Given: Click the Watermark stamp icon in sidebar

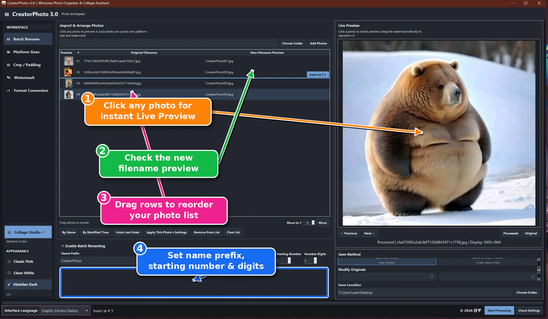Looking at the screenshot, I should [9, 78].
